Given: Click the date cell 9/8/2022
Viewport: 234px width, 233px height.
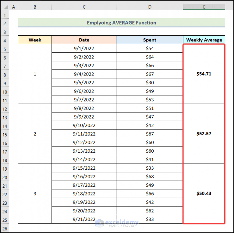Looking at the screenshot, I should click(84, 108).
